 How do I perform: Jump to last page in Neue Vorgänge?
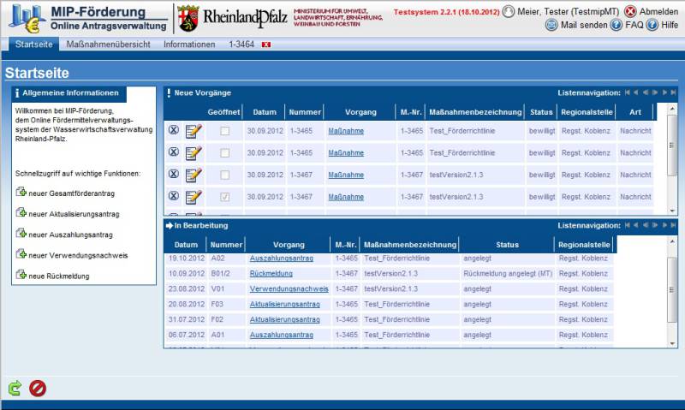click(673, 92)
